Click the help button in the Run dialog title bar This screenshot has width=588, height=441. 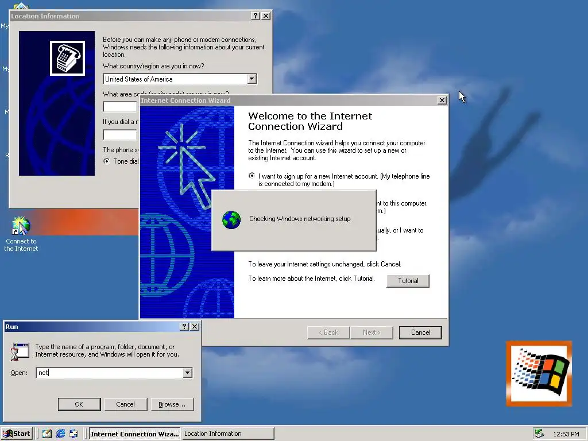coord(184,327)
